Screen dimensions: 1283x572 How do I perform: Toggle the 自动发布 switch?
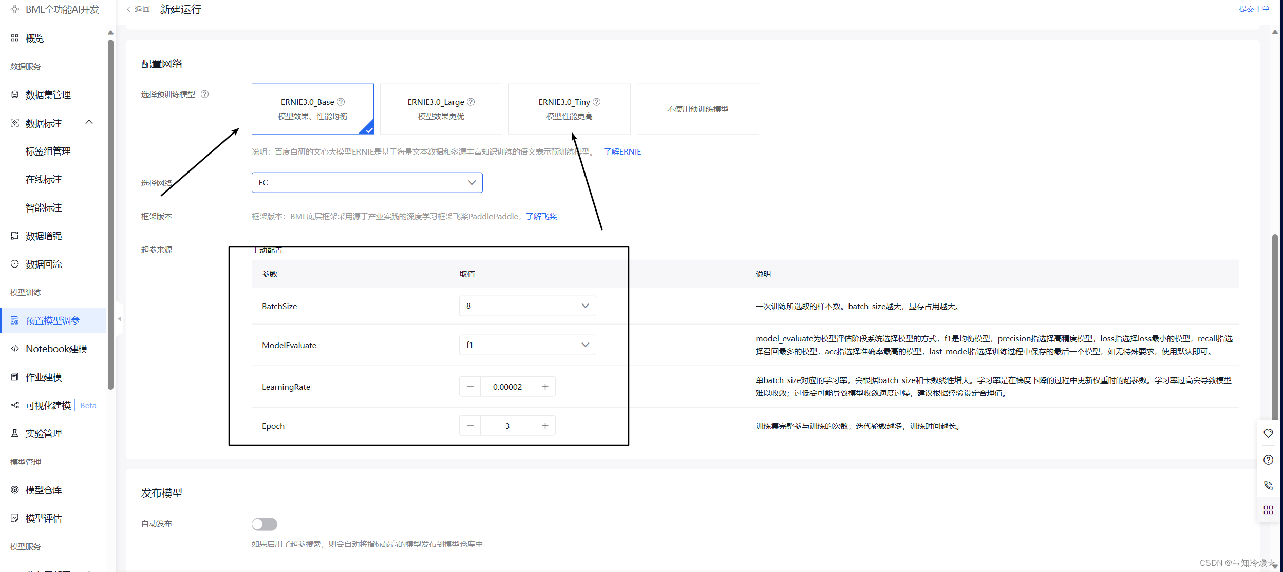pos(265,524)
